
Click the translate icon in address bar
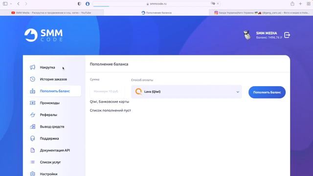(x=213, y=3)
